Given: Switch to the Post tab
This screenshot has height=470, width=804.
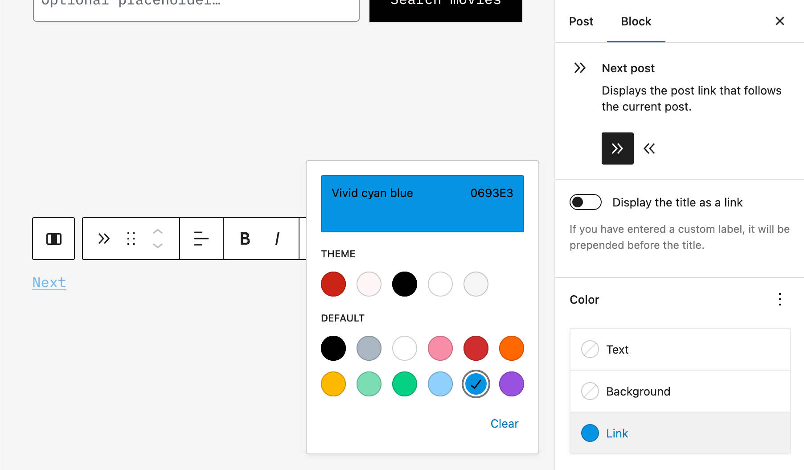Looking at the screenshot, I should point(581,21).
